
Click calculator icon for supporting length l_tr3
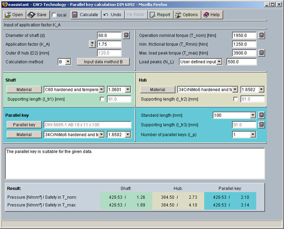pyautogui.click(x=262, y=124)
